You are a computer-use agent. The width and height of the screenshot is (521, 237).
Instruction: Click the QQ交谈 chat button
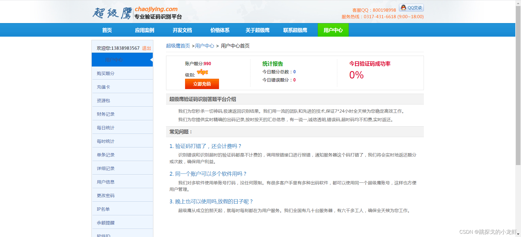point(411,8)
